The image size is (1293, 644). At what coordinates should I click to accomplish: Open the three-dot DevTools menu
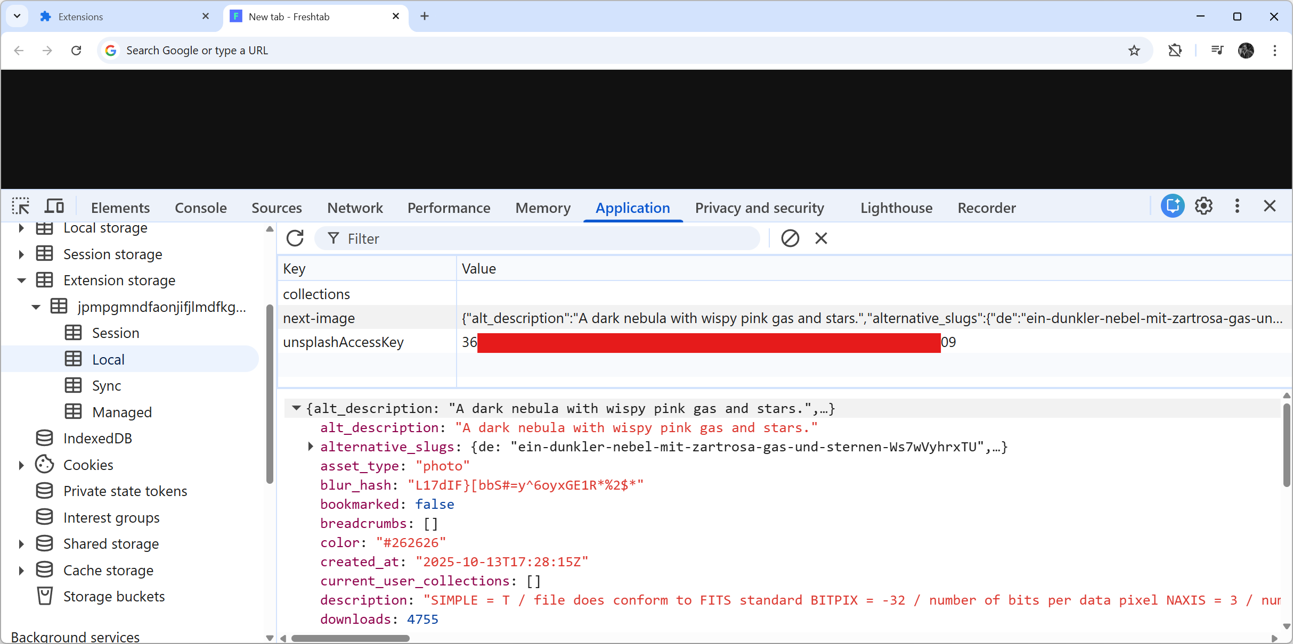click(x=1237, y=205)
